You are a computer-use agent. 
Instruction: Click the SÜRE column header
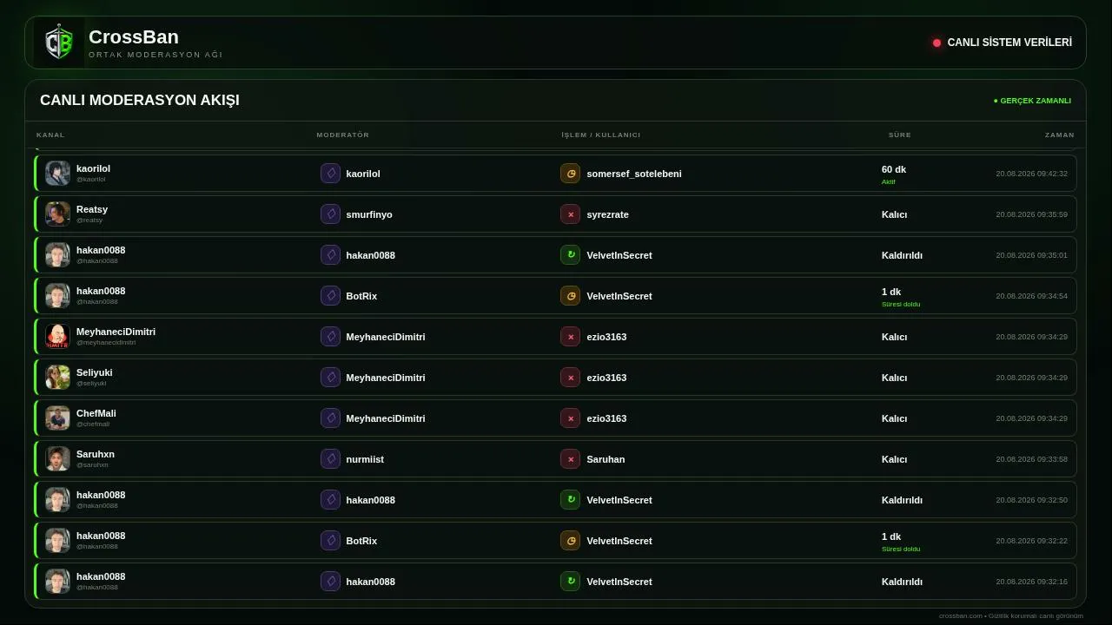click(x=899, y=135)
